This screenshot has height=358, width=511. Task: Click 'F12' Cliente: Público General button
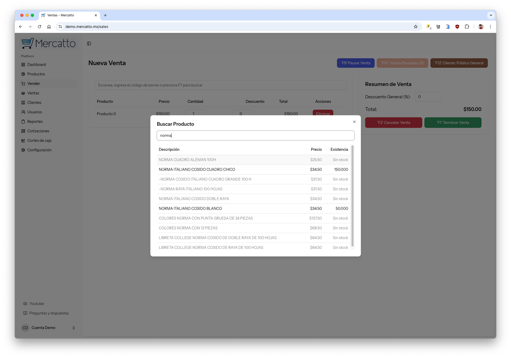pos(459,63)
